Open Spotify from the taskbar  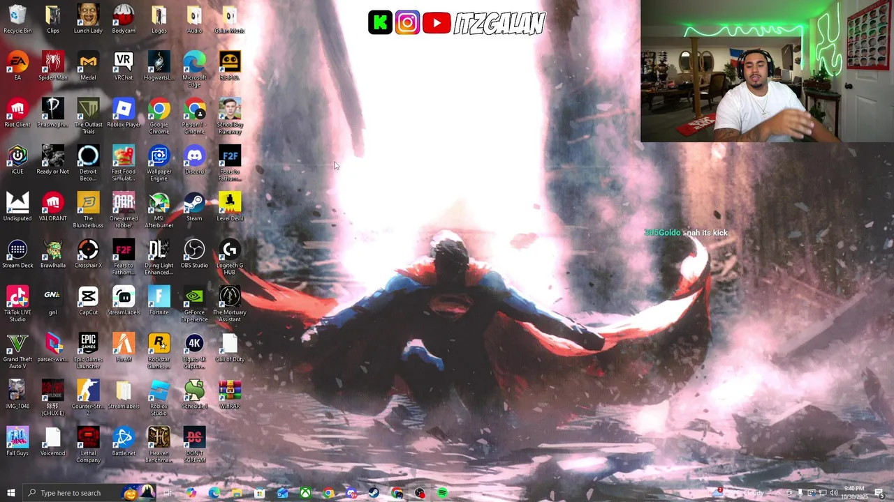pos(442,493)
